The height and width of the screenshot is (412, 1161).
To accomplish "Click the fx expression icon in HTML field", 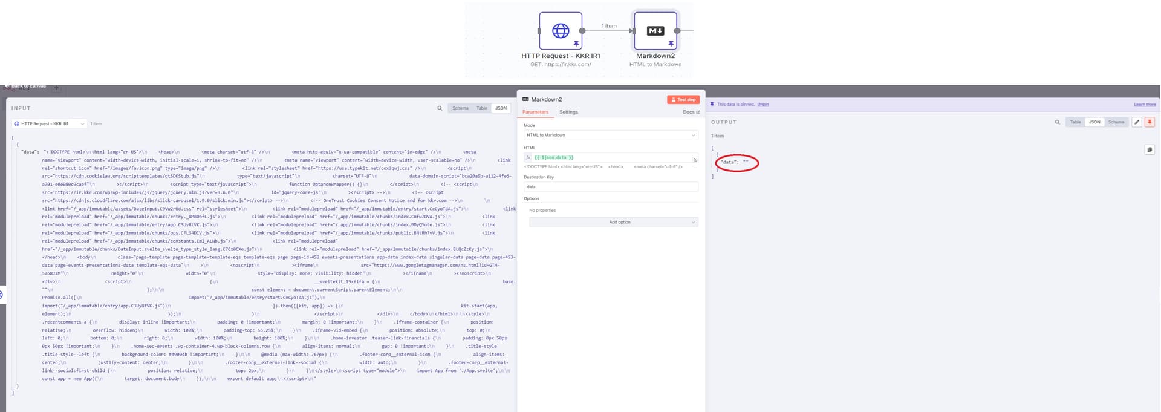I will 527,157.
